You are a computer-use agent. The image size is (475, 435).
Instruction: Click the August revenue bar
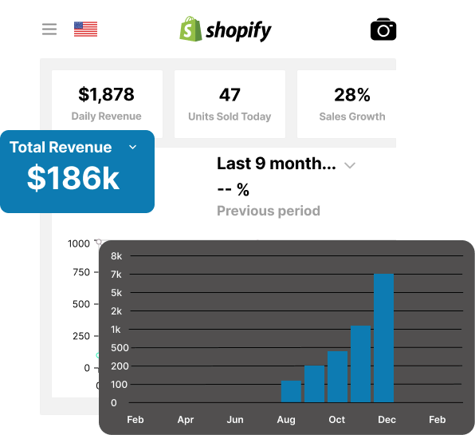(291, 391)
